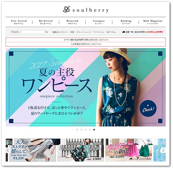Select the third carousel dot
This screenshot has width=173, height=169.
click(x=86, y=130)
